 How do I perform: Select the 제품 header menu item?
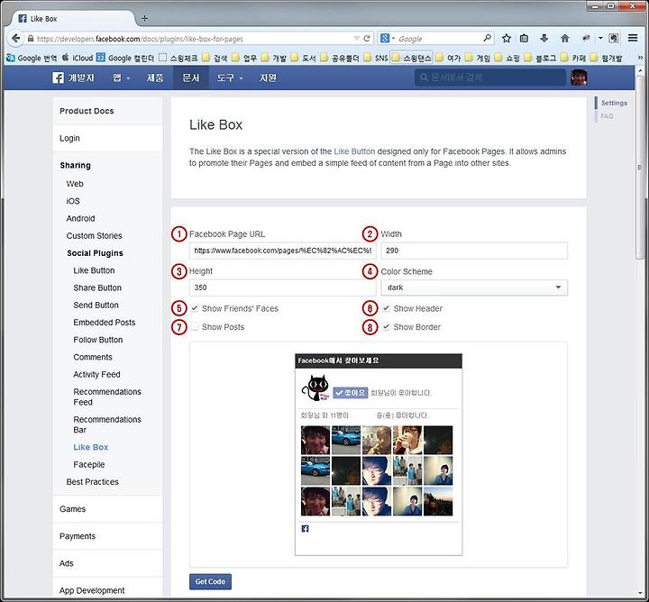[155, 78]
